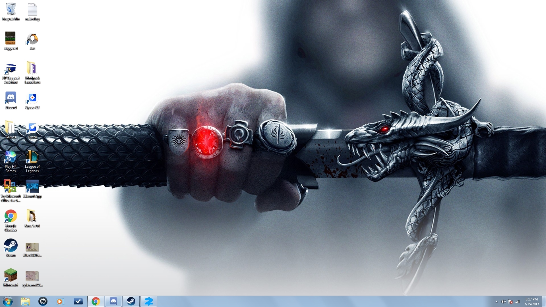Open the volume speaker tray icon
The image size is (546, 307).
pos(503,302)
